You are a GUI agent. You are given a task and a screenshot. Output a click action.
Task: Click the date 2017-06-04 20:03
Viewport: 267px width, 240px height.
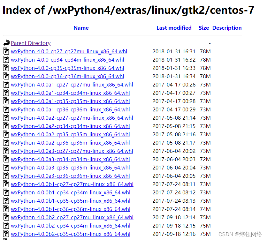click(x=174, y=159)
